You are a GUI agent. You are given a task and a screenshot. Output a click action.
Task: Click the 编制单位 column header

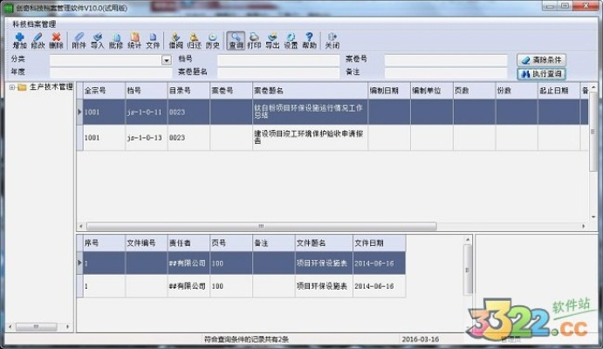click(432, 91)
